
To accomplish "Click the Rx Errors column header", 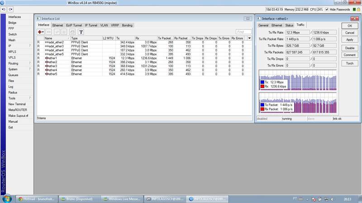I will (237, 38).
